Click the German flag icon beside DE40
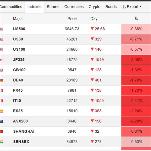Screen dimensions: 151x151 click(1, 80)
